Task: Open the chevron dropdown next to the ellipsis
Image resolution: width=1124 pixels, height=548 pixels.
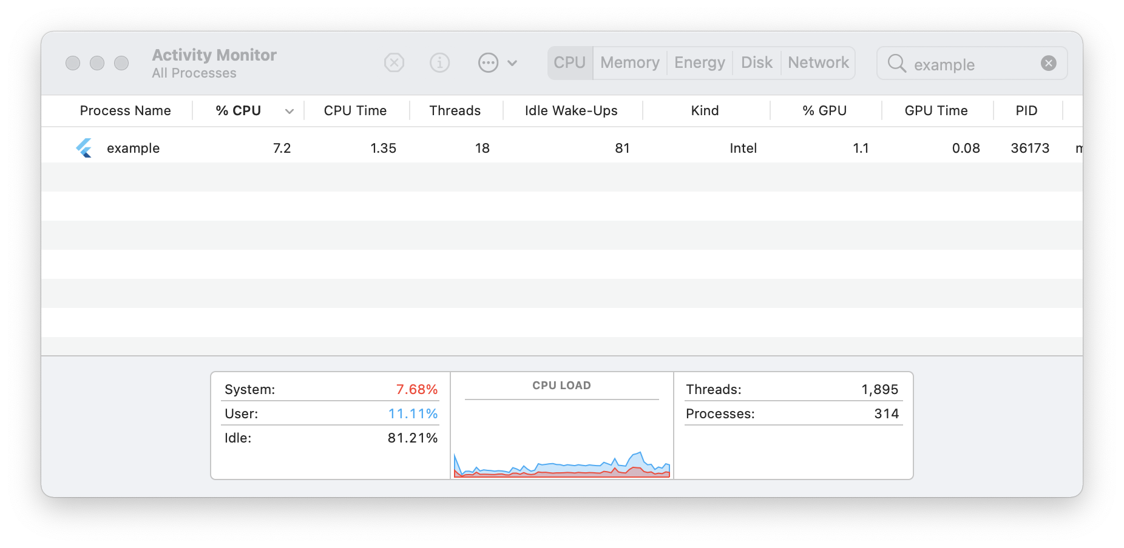Action: (513, 63)
